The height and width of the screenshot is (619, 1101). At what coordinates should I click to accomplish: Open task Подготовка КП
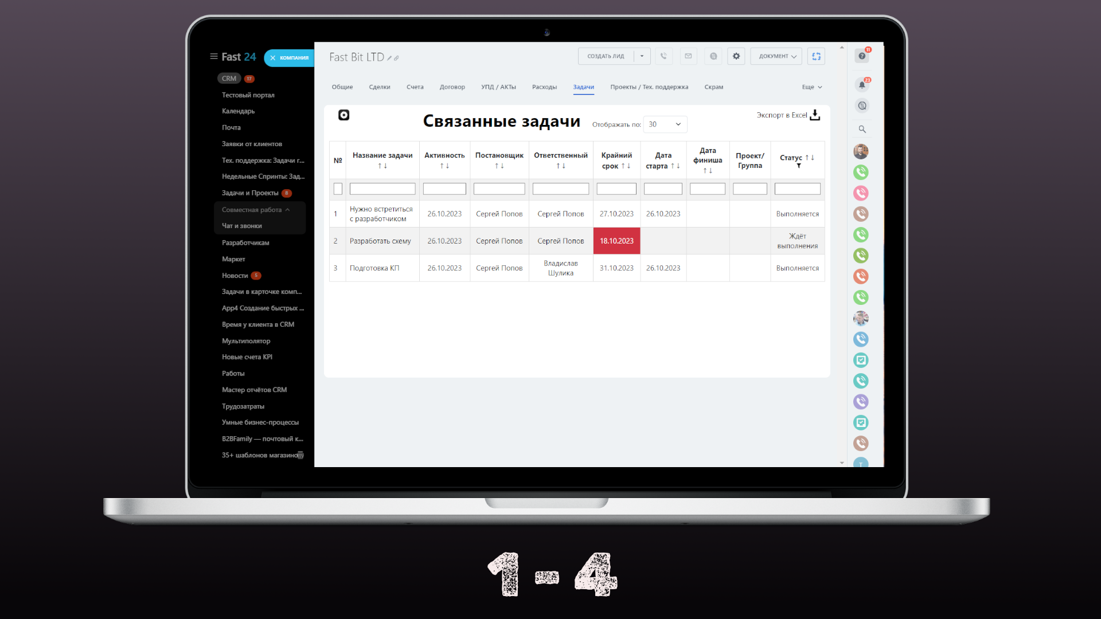[374, 268]
